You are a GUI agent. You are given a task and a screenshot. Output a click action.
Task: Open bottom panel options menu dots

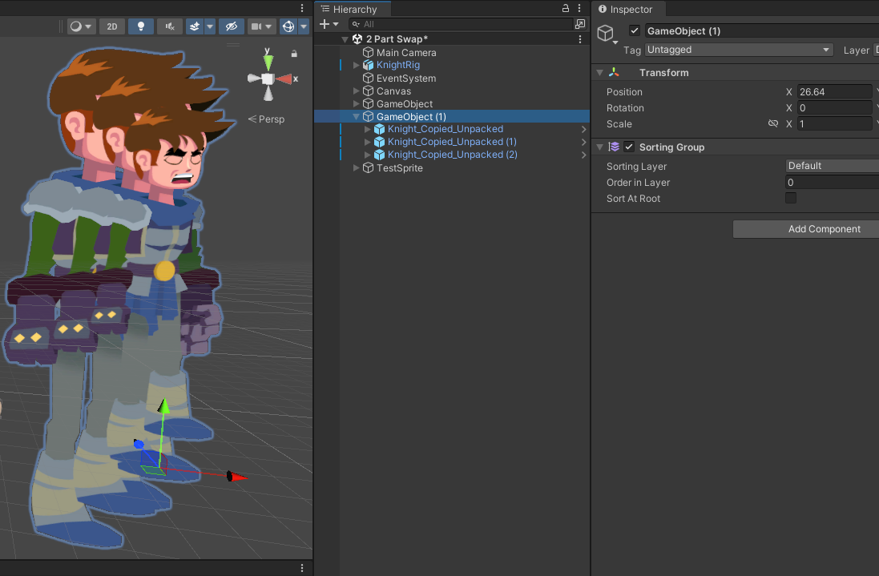302,568
